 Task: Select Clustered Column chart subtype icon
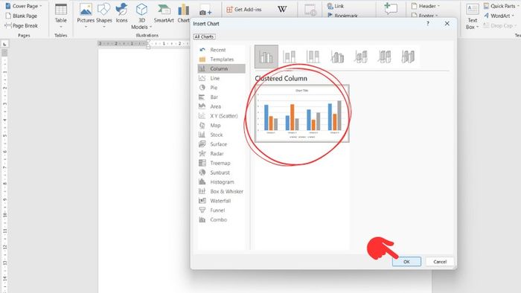[266, 57]
